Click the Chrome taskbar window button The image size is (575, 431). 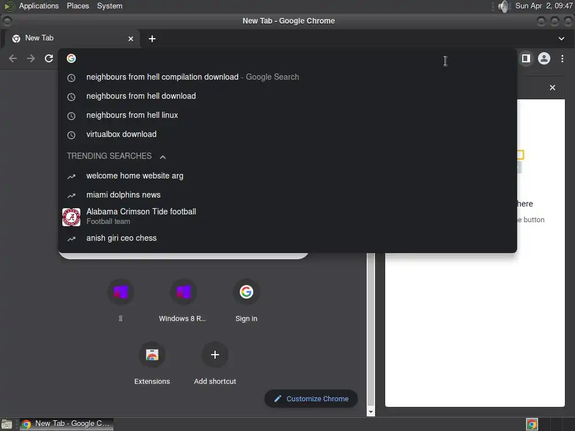coord(66,424)
